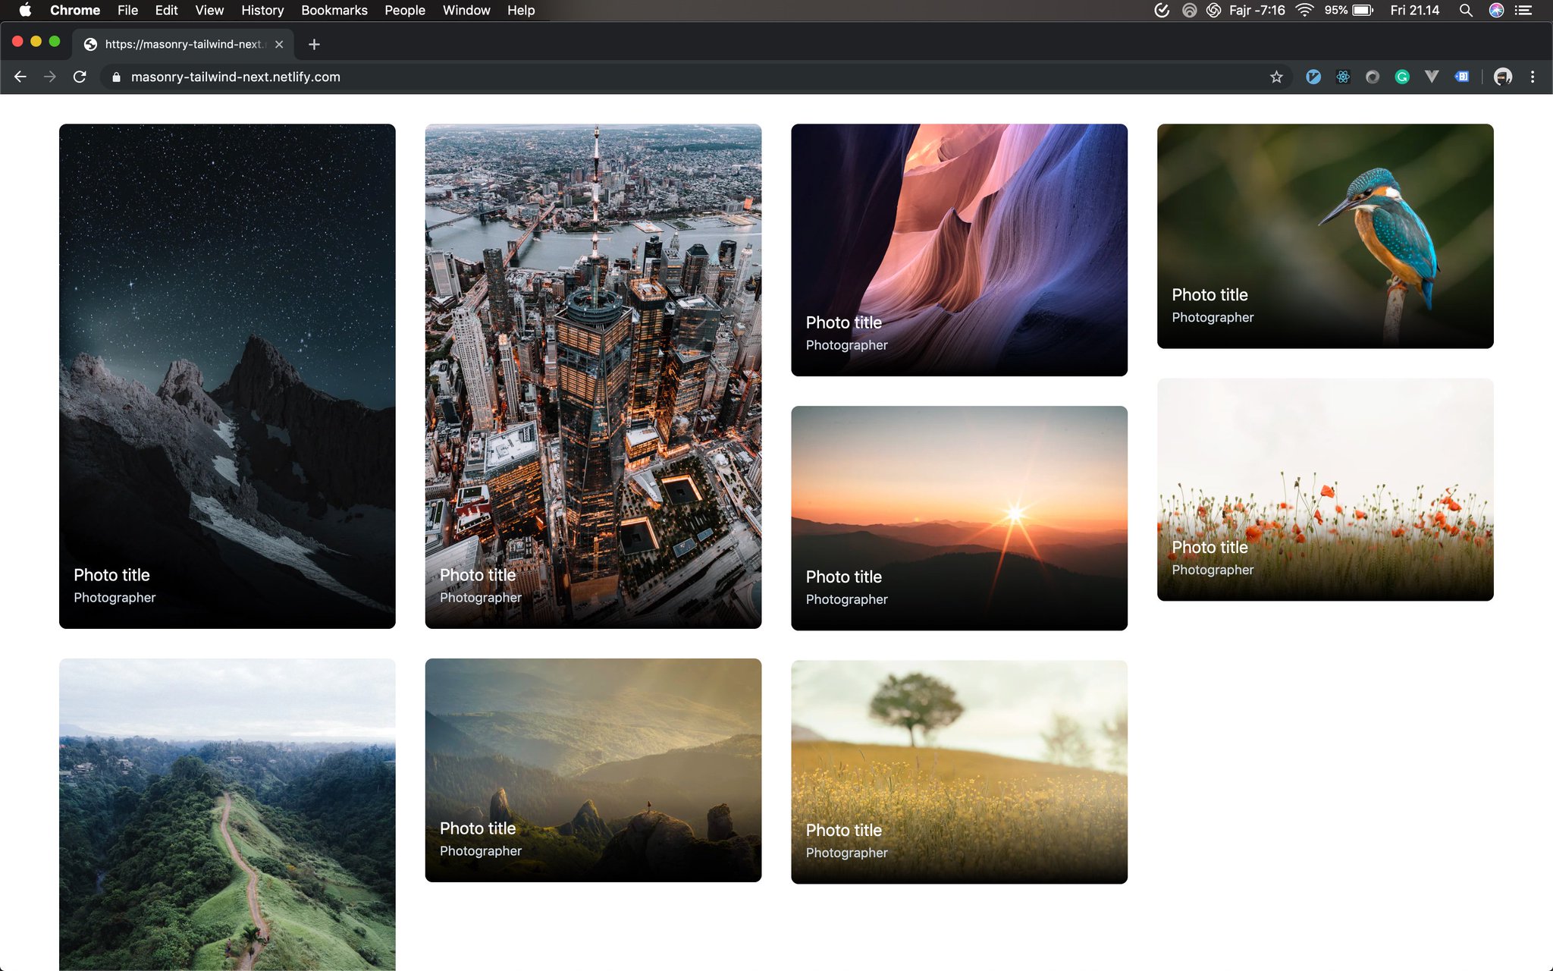Open the aerial city skyline photo card

click(x=593, y=376)
